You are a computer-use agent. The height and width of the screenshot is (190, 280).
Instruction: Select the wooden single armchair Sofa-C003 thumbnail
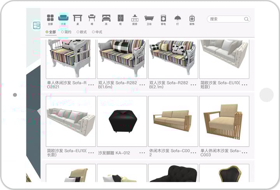click(x=224, y=121)
